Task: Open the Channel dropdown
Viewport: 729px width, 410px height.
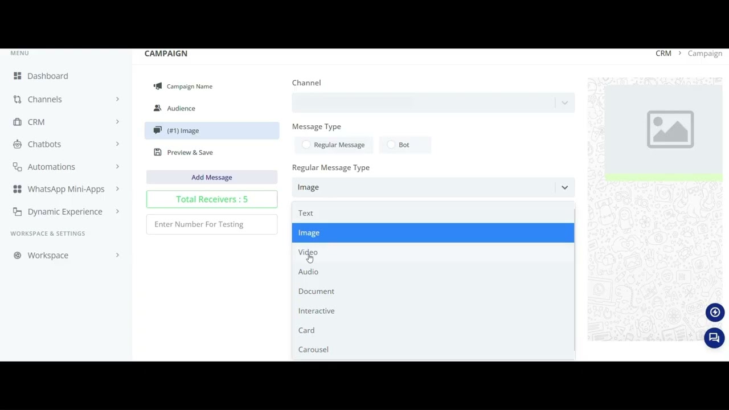Action: coord(433,102)
